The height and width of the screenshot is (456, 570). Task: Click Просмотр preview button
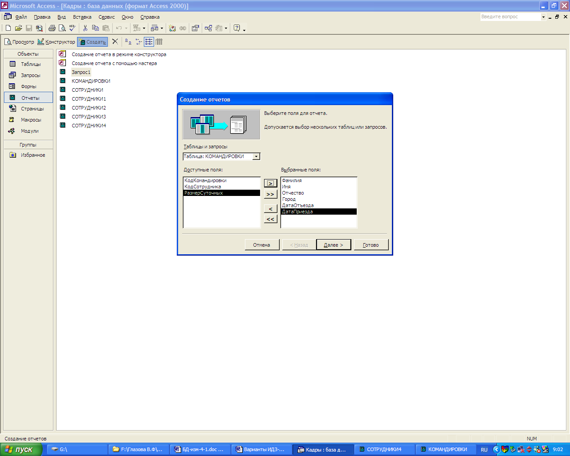(19, 42)
